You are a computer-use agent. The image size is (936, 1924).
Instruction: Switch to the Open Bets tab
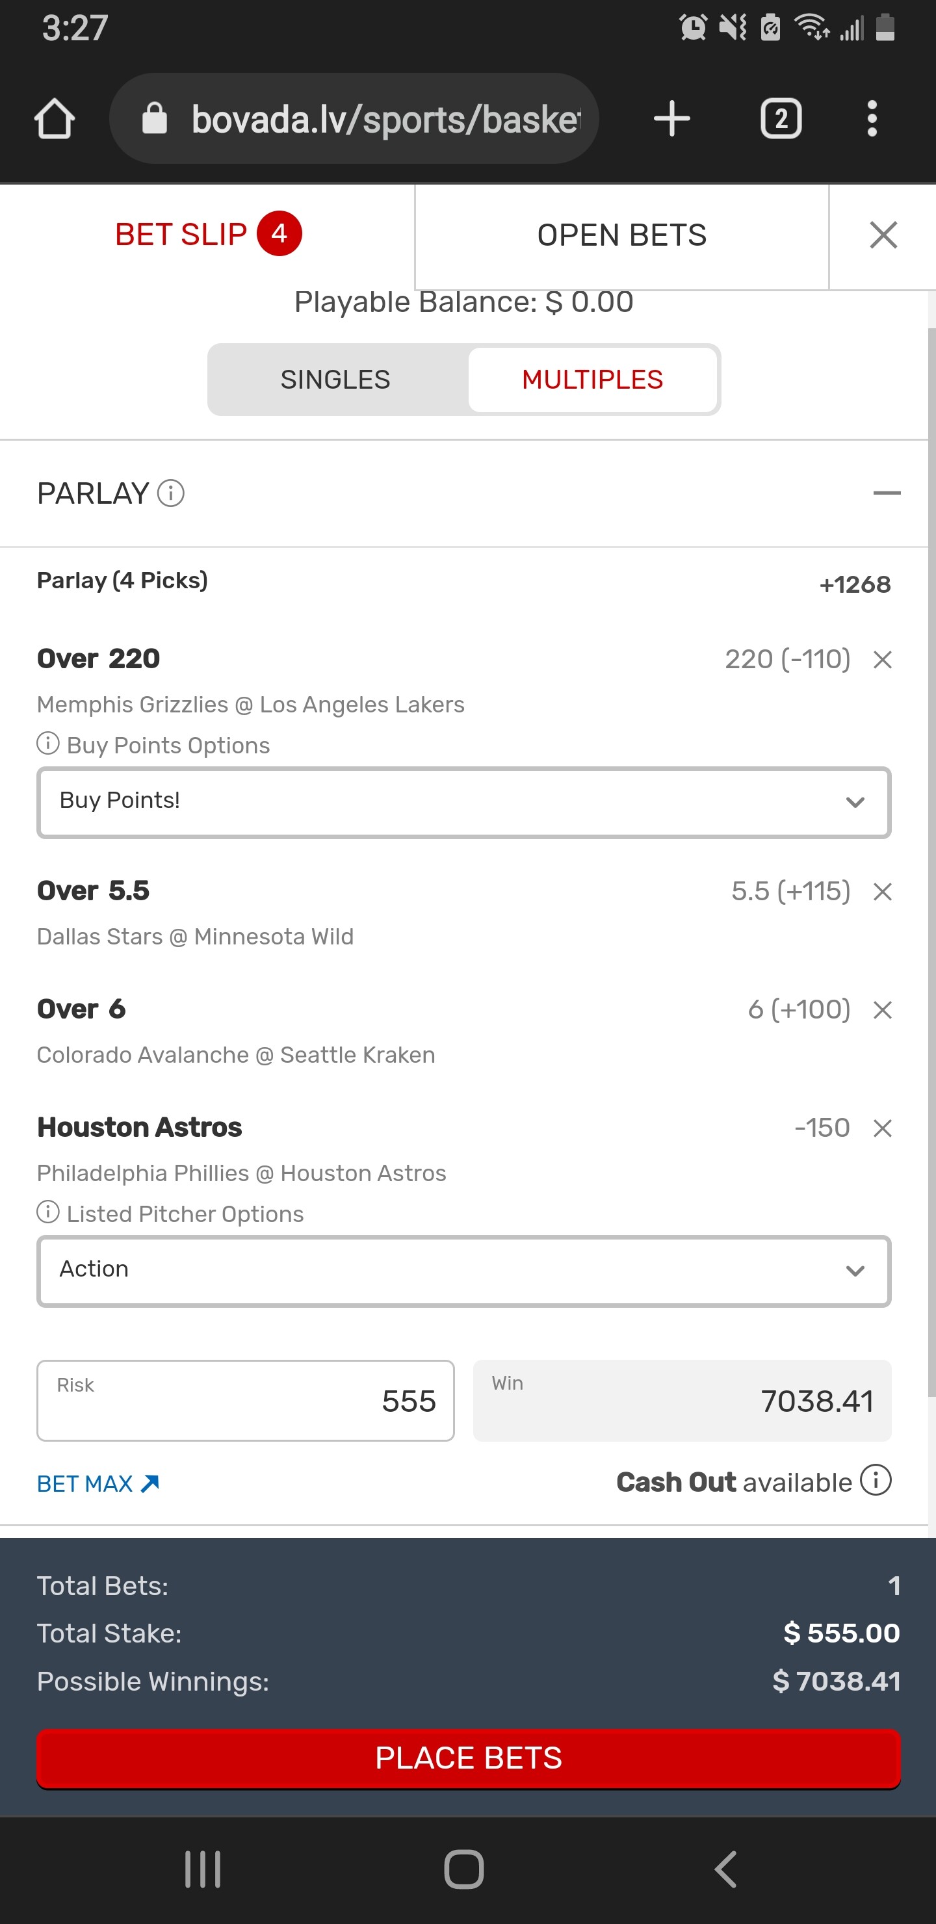[x=621, y=235]
